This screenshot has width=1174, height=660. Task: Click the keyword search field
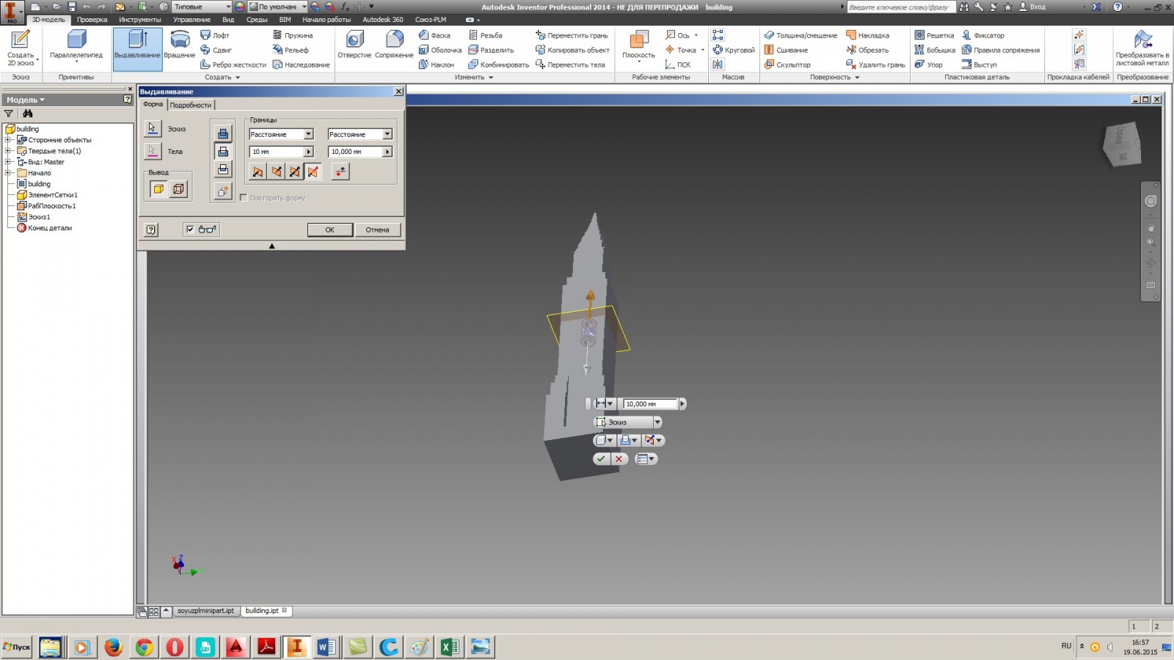tap(902, 7)
